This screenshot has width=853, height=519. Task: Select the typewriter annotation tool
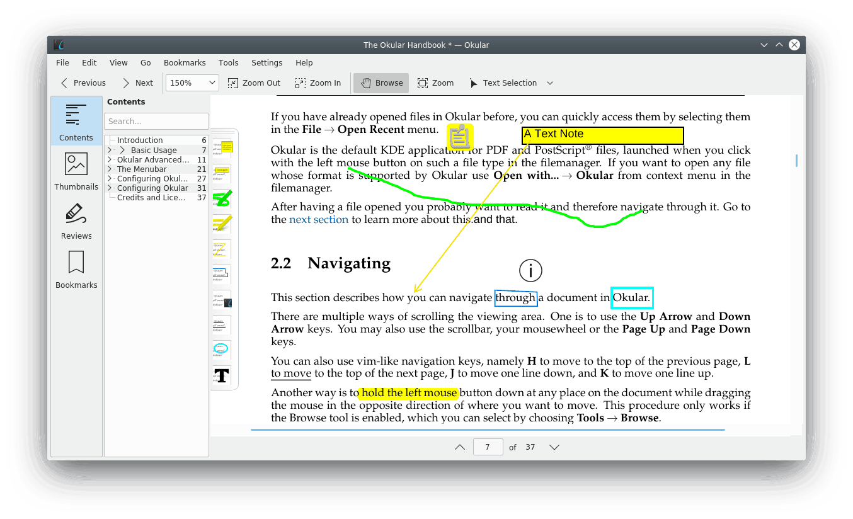222,375
